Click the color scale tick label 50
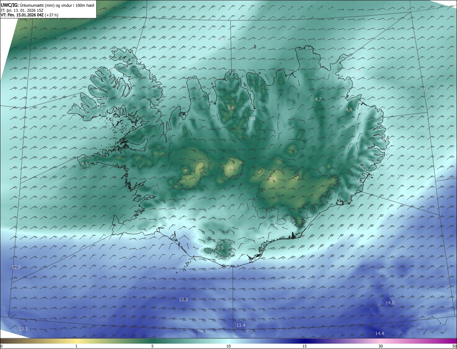457x349 pixels. [x=454, y=346]
